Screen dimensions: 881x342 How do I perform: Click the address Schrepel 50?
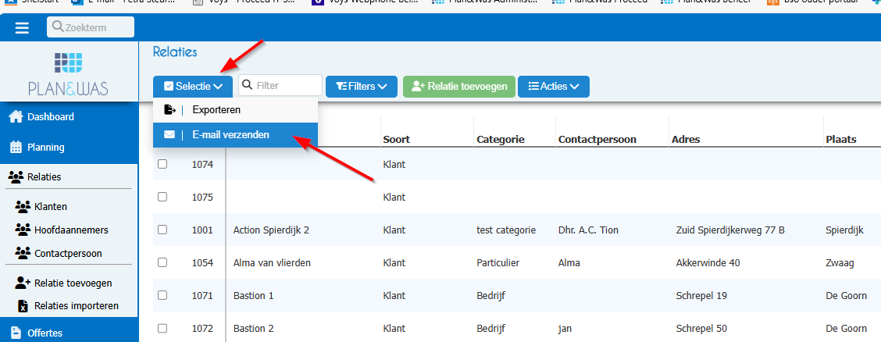[x=700, y=328]
